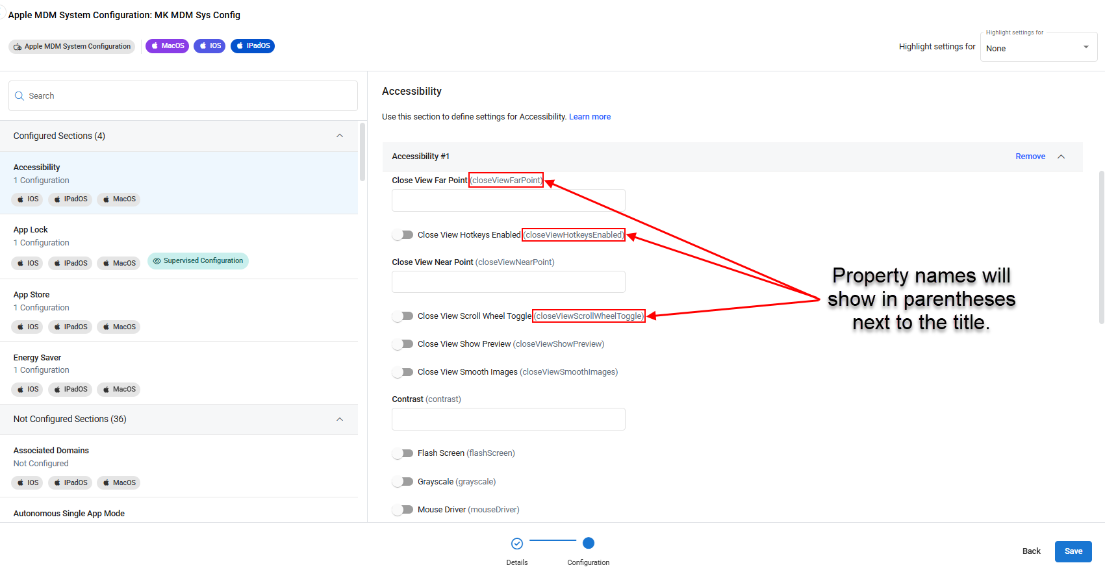Screen dimensions: 1105x576
Task: Click the iPadOS chip under Accessibility section
Action: 70,199
